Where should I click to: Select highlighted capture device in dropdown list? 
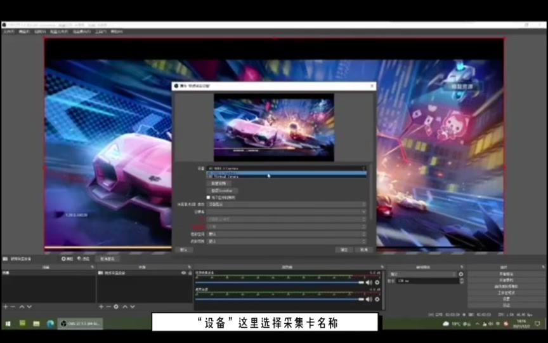tap(287, 173)
